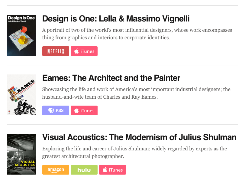The image size is (245, 187).
Task: Click the PBS head logo icon
Action: click(x=51, y=110)
